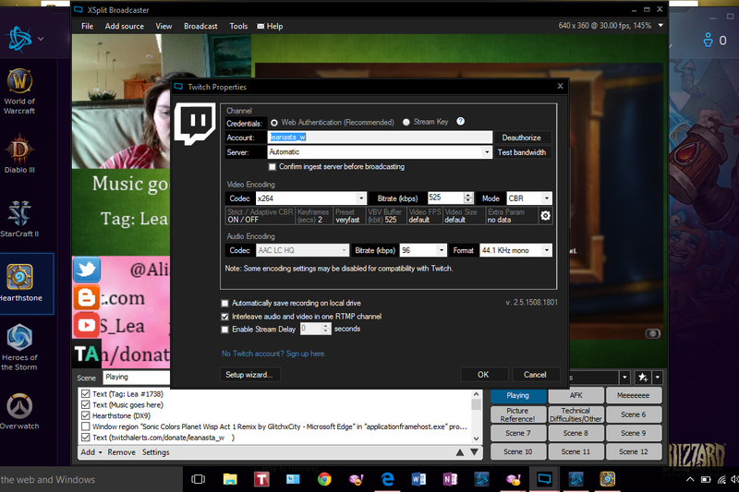Open the Add source menu
Screen dimensions: 739x492
click(x=125, y=27)
